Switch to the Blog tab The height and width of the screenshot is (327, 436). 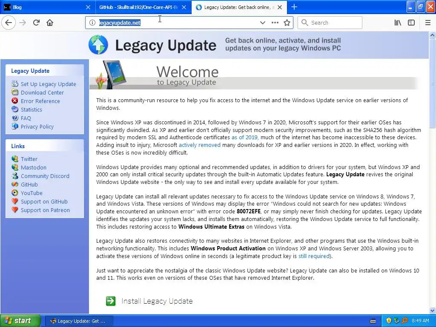click(x=48, y=7)
